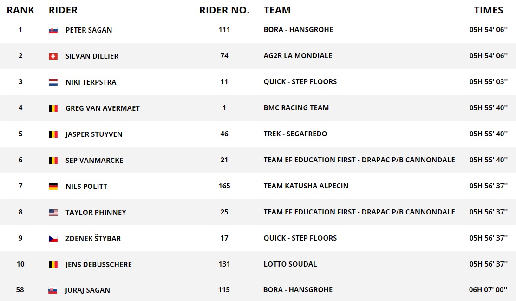Click the Belgian flag beside Jens Debusschere
The width and height of the screenshot is (516, 301).
[53, 265]
